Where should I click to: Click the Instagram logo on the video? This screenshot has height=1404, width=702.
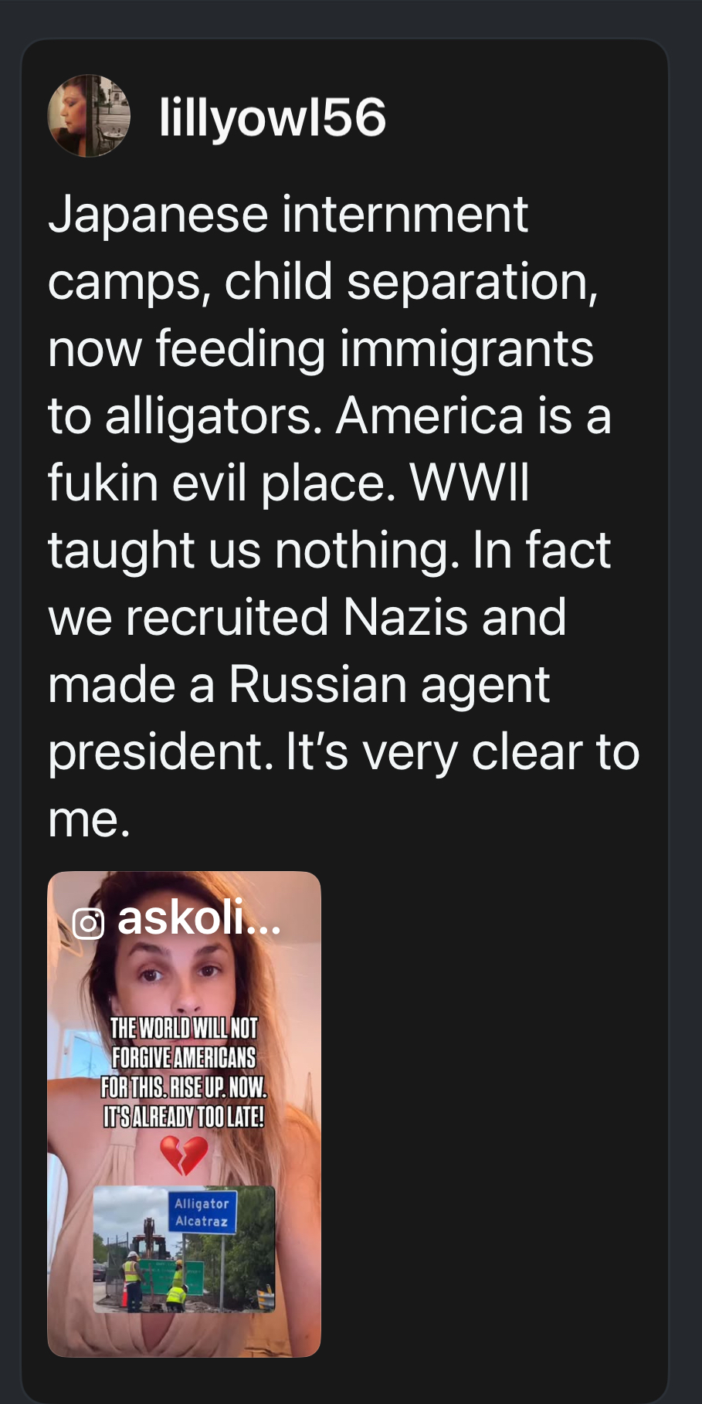coord(88,923)
